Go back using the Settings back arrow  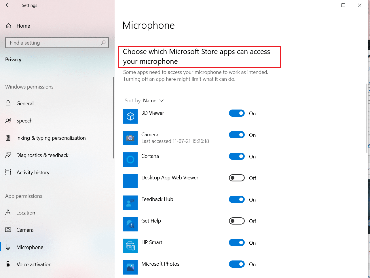point(8,5)
